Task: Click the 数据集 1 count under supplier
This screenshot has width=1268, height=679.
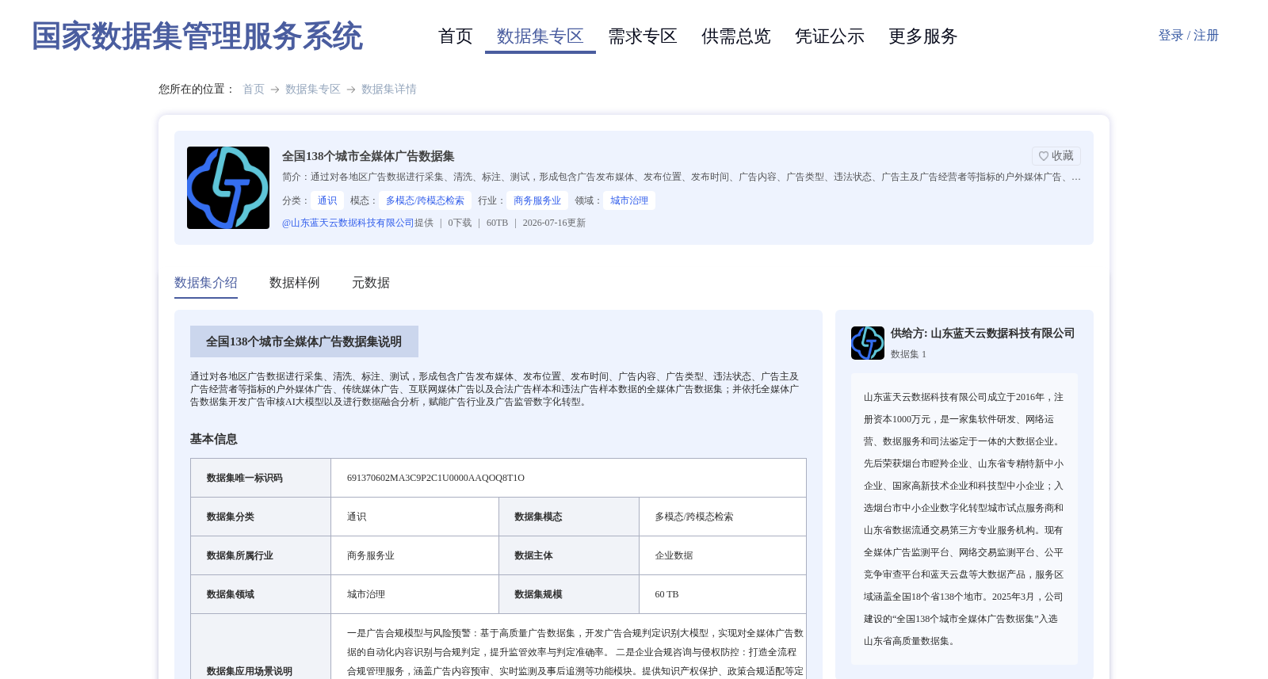Action: [908, 354]
